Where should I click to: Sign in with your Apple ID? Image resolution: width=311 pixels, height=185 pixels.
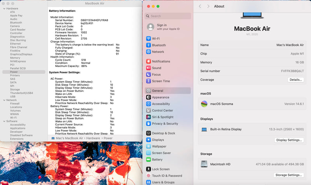click(x=168, y=27)
